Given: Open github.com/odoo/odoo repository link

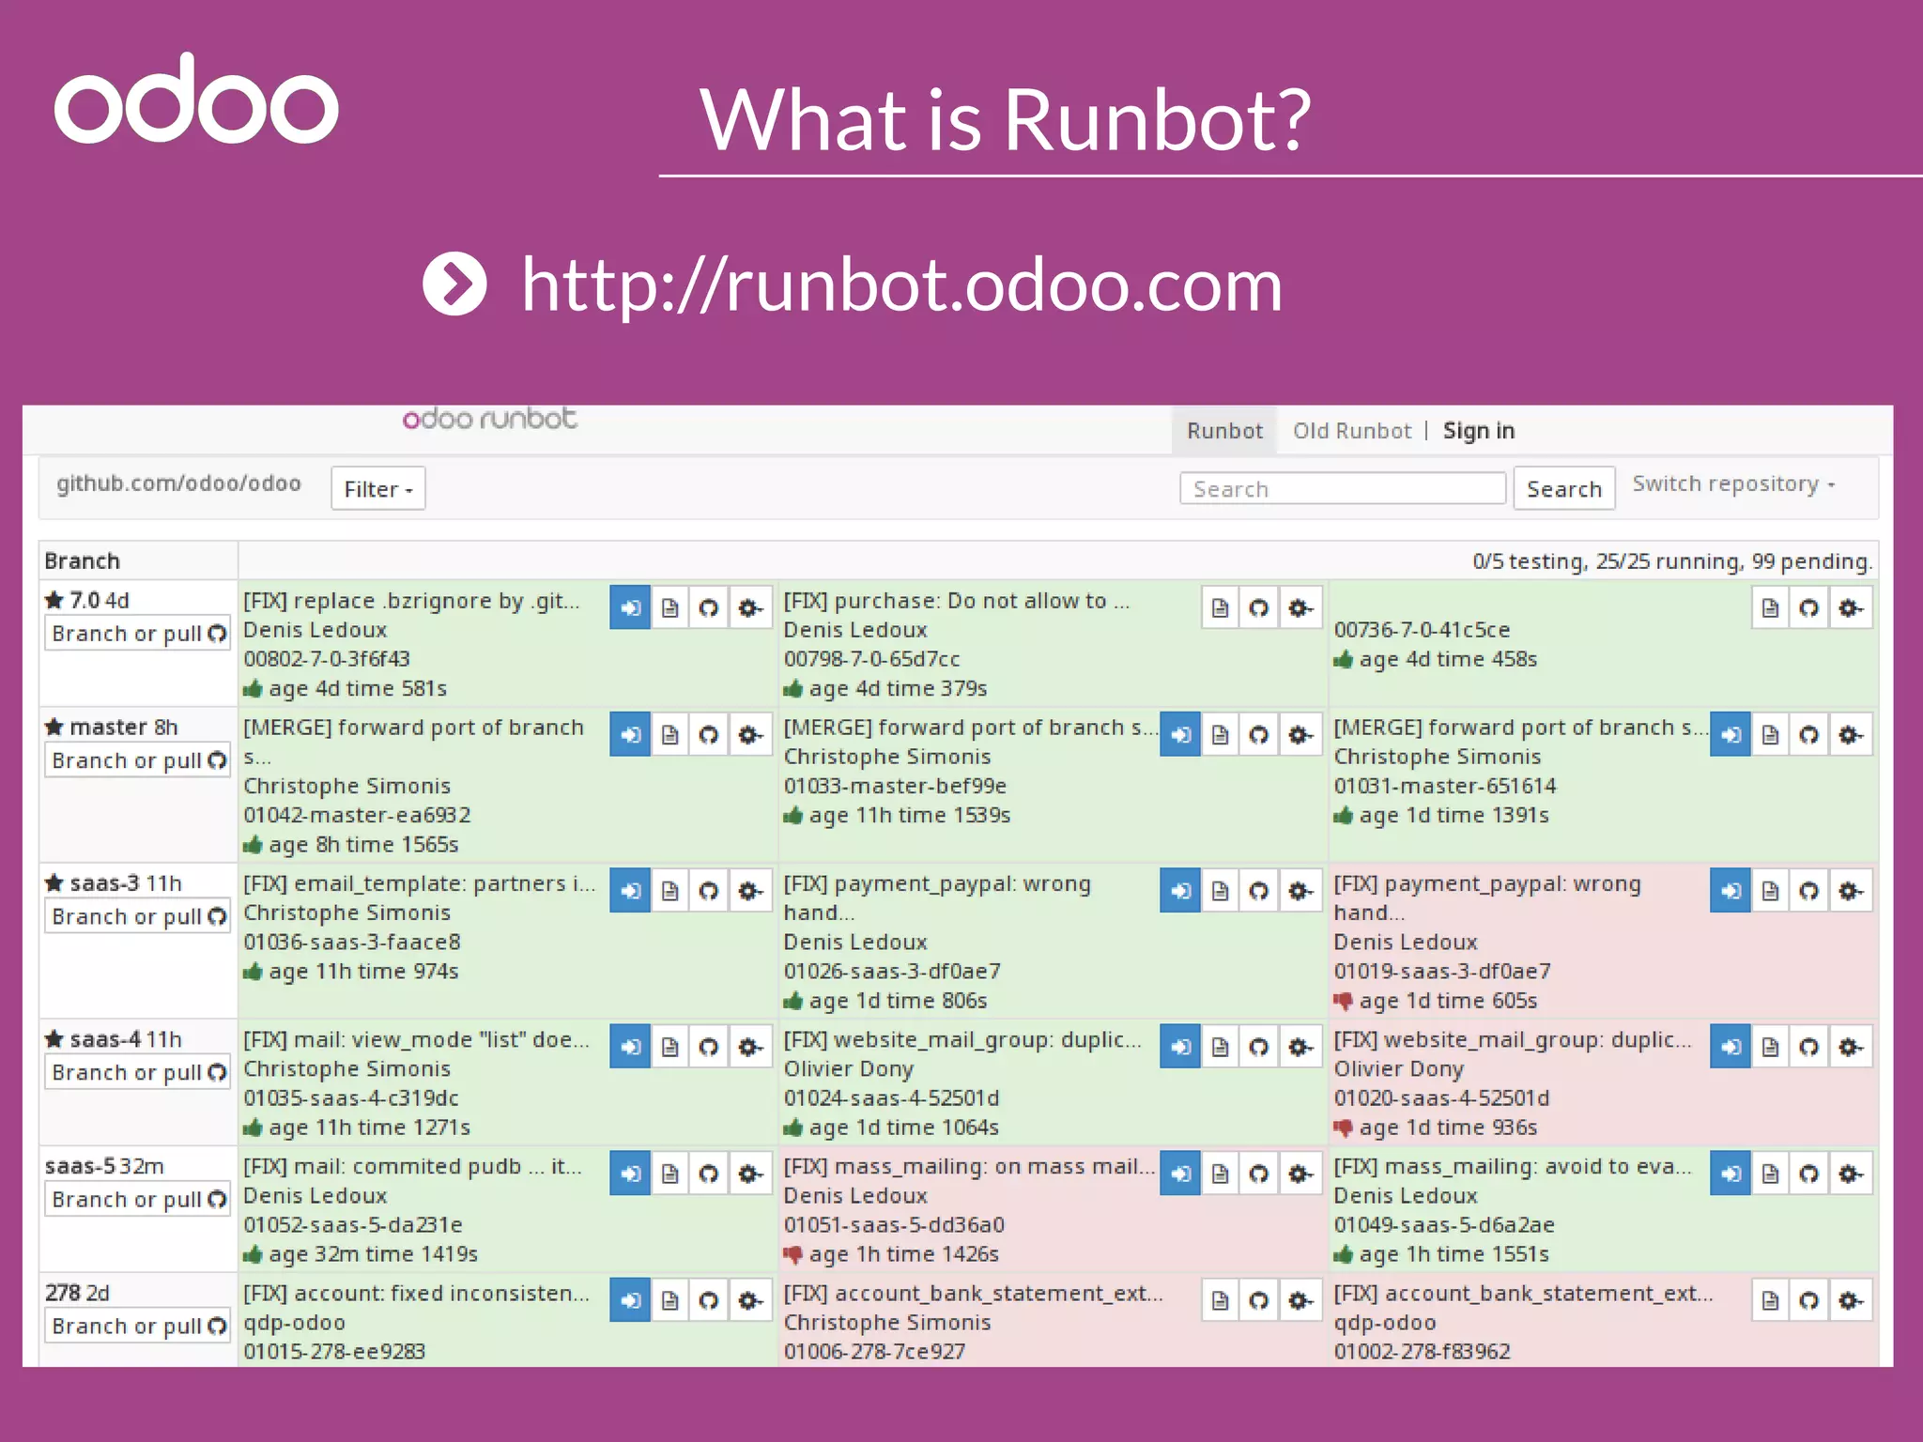Looking at the screenshot, I should tap(178, 483).
